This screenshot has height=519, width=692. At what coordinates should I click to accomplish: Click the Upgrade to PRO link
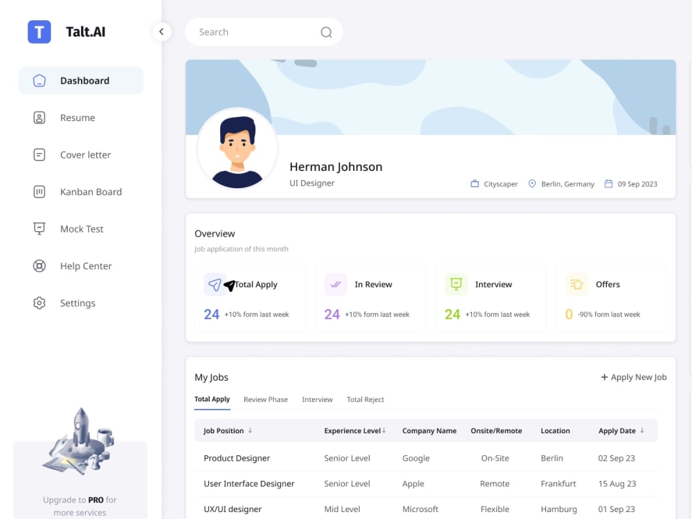[80, 507]
